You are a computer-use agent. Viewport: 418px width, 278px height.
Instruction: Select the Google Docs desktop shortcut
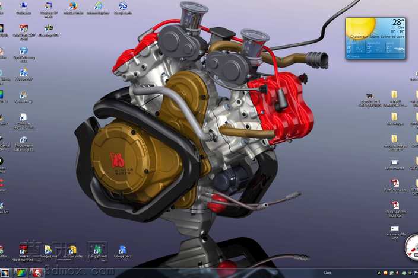[x=122, y=251]
